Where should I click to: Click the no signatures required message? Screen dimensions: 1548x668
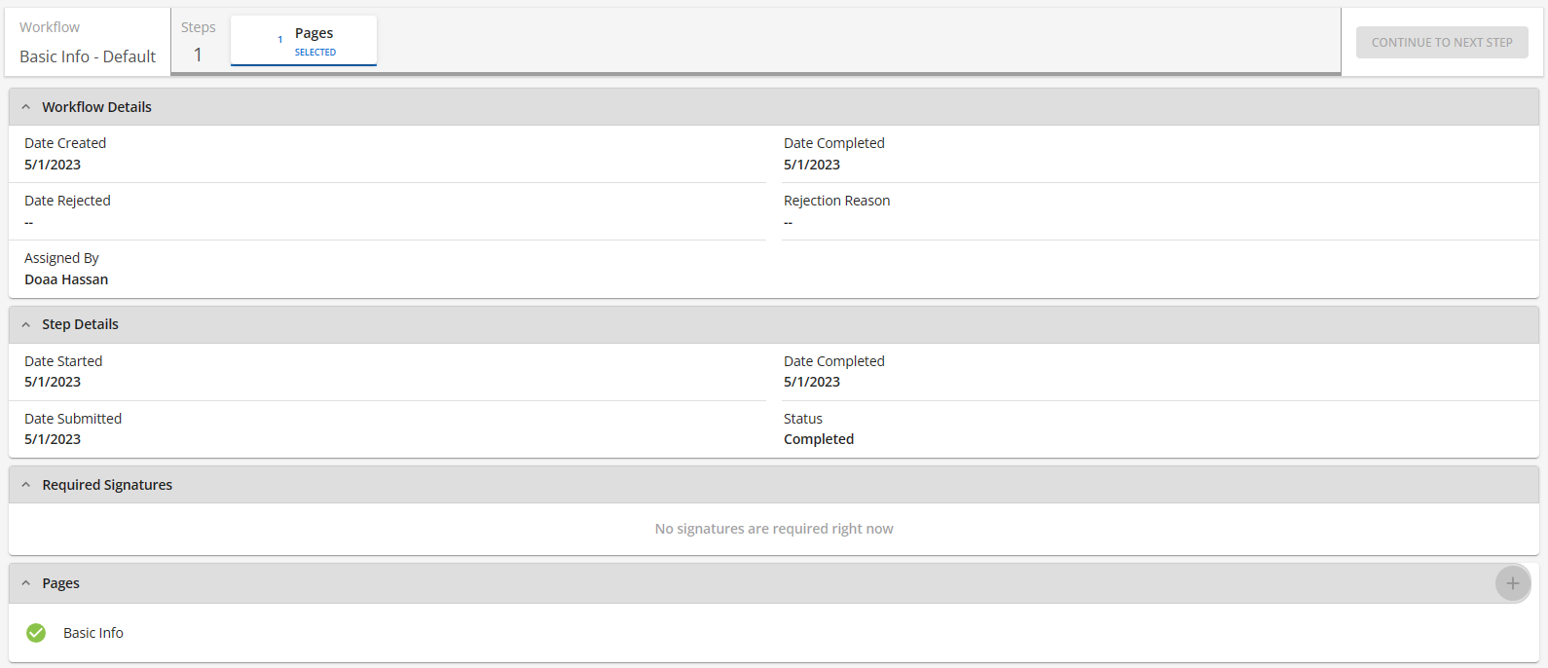(774, 529)
